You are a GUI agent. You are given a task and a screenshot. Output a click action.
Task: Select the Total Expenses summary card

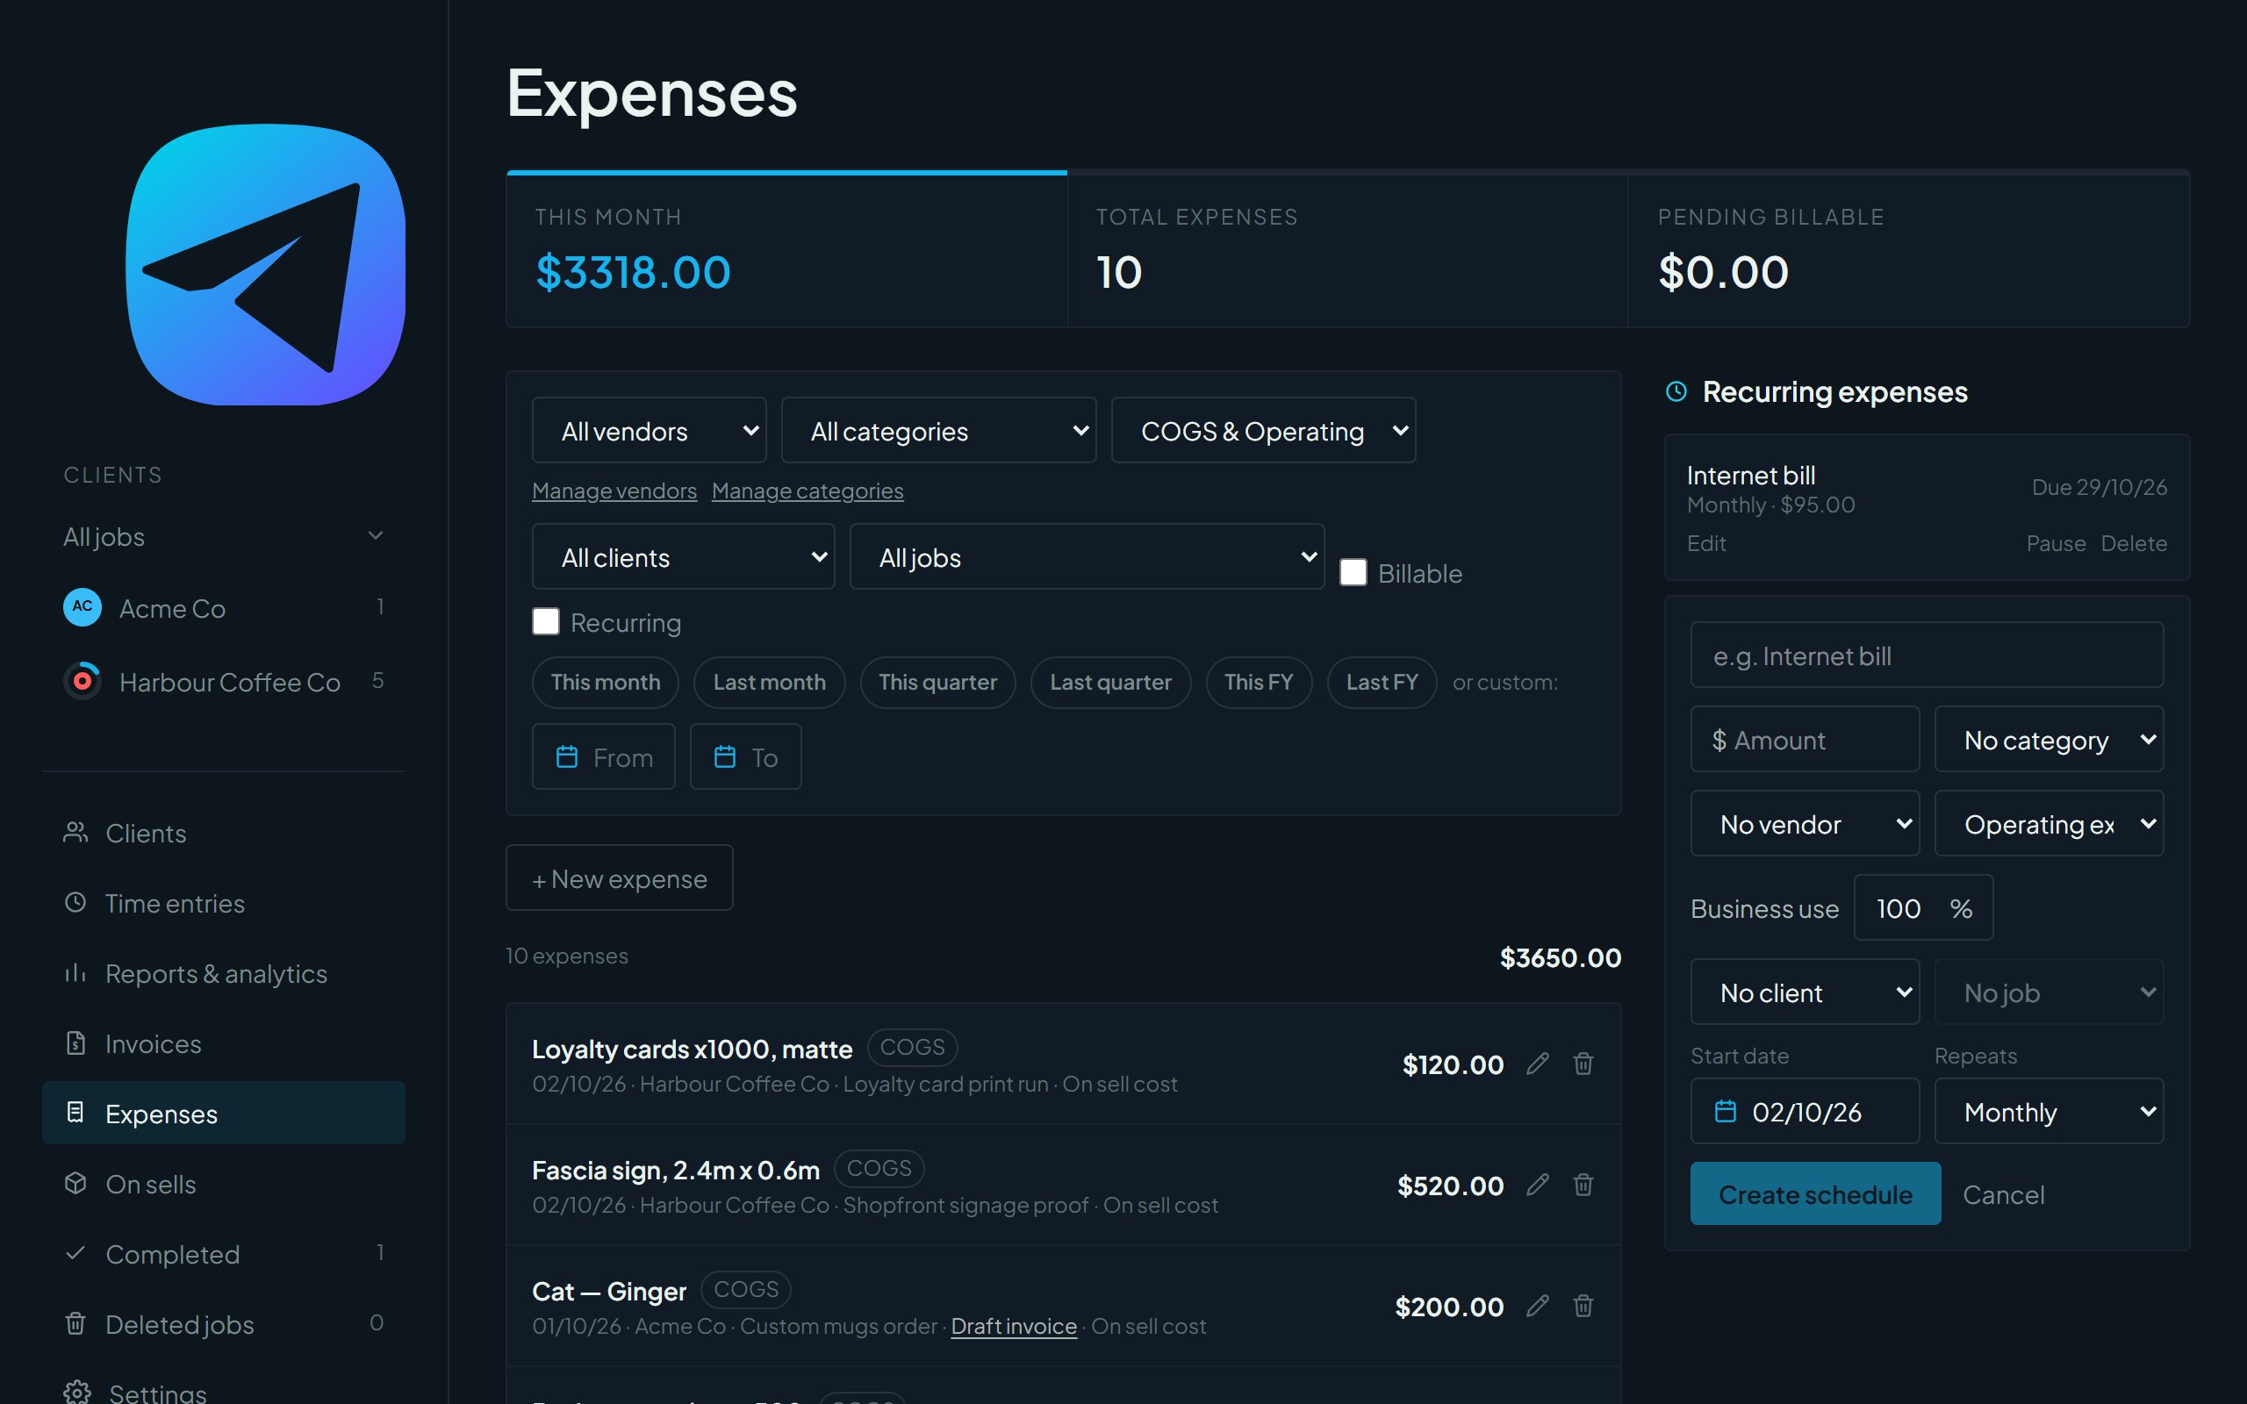pyautogui.click(x=1348, y=249)
